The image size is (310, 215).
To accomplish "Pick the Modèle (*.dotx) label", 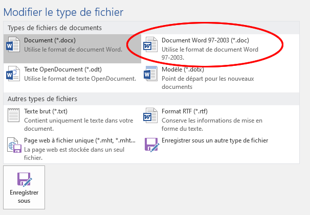I will pyautogui.click(x=183, y=69).
